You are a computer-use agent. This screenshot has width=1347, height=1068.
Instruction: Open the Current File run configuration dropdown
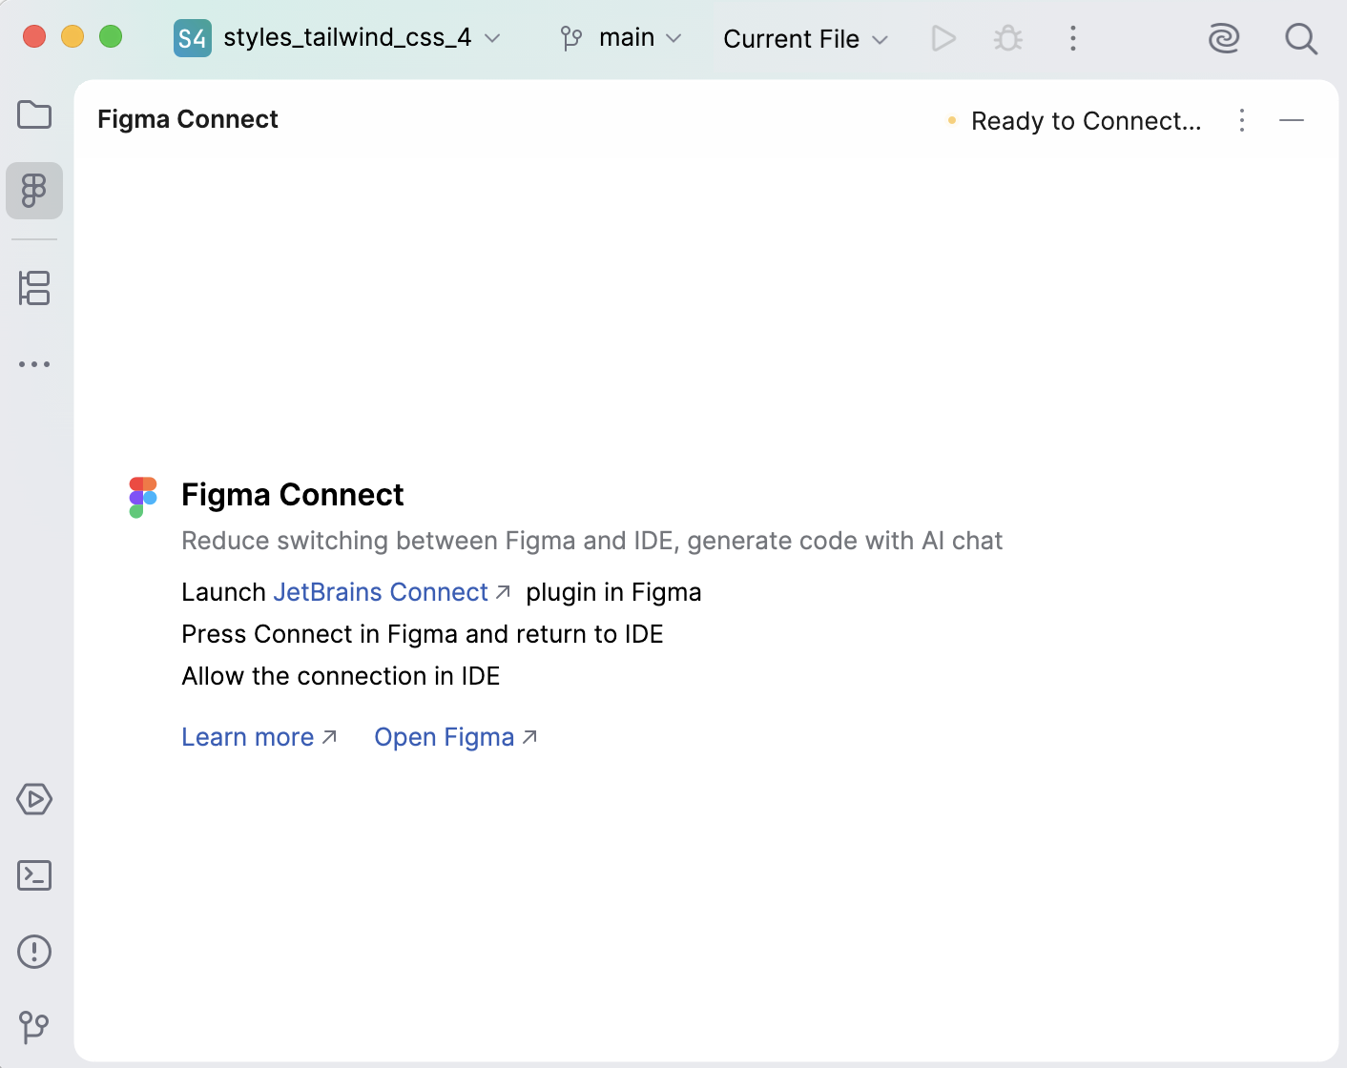tap(806, 39)
